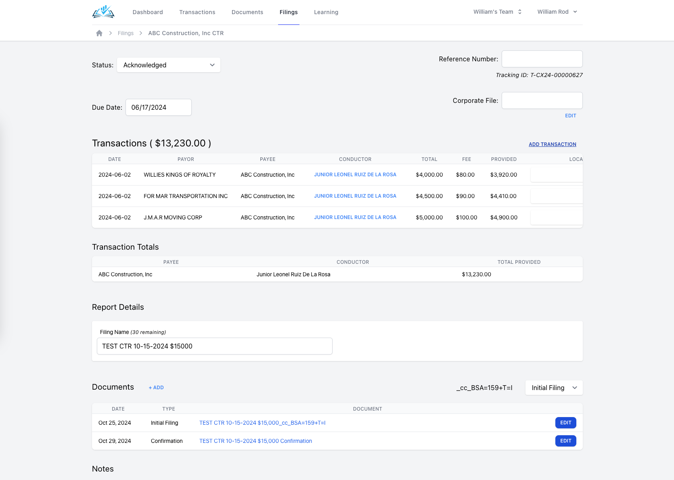Open the Dashboard tab
This screenshot has width=674, height=480.
[148, 12]
